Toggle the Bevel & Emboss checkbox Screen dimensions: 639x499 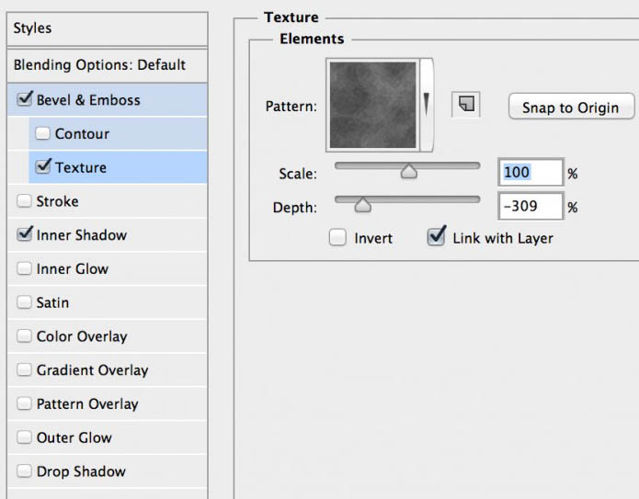click(x=25, y=99)
